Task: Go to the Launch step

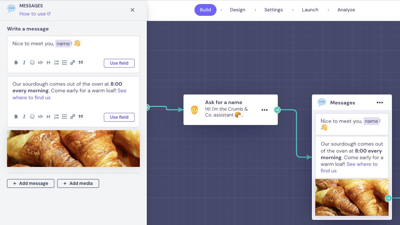Action: point(310,10)
